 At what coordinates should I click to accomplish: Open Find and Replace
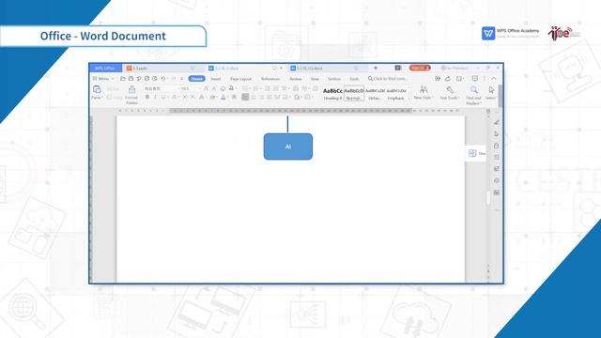click(473, 95)
